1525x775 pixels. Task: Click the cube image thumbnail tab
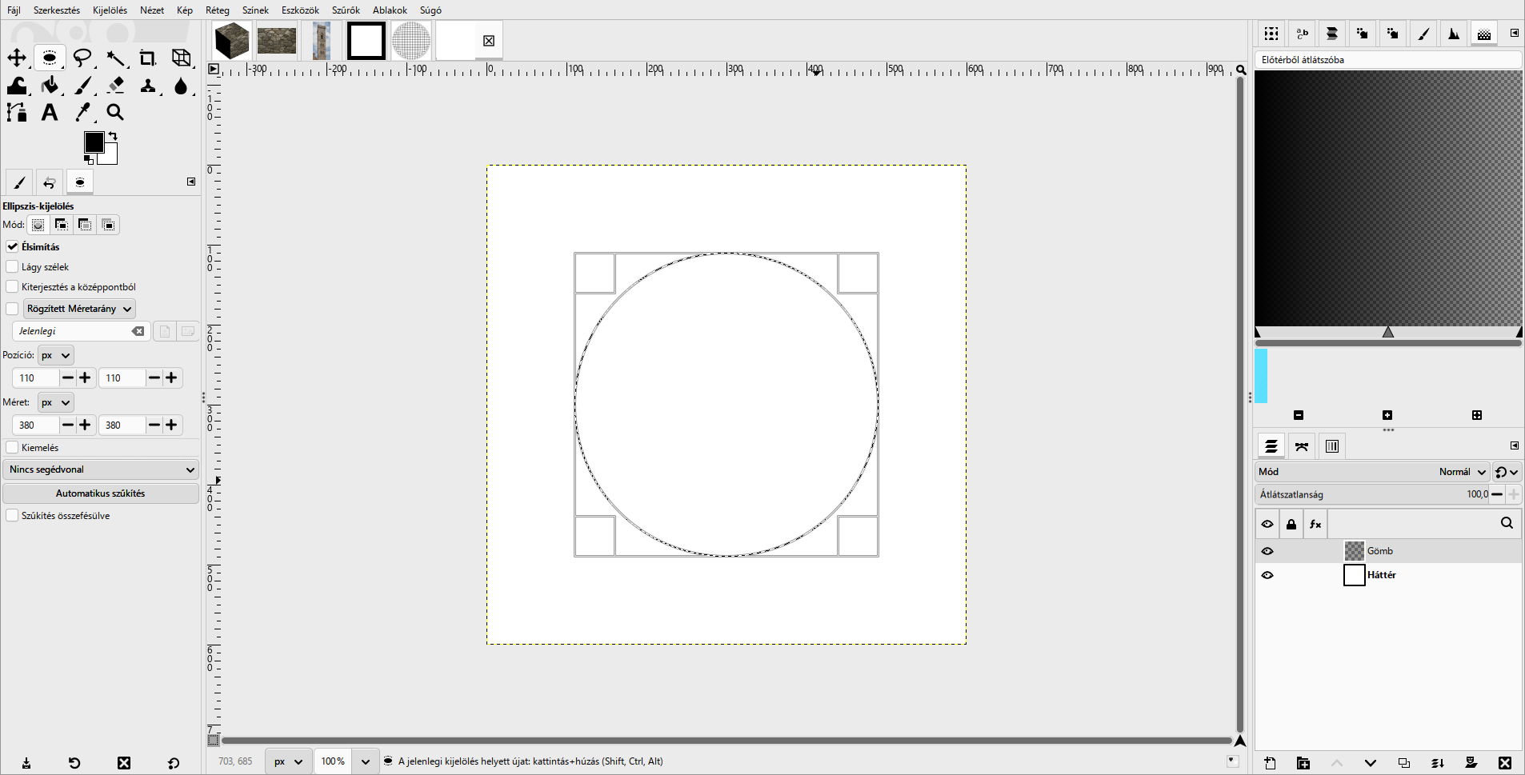(232, 41)
